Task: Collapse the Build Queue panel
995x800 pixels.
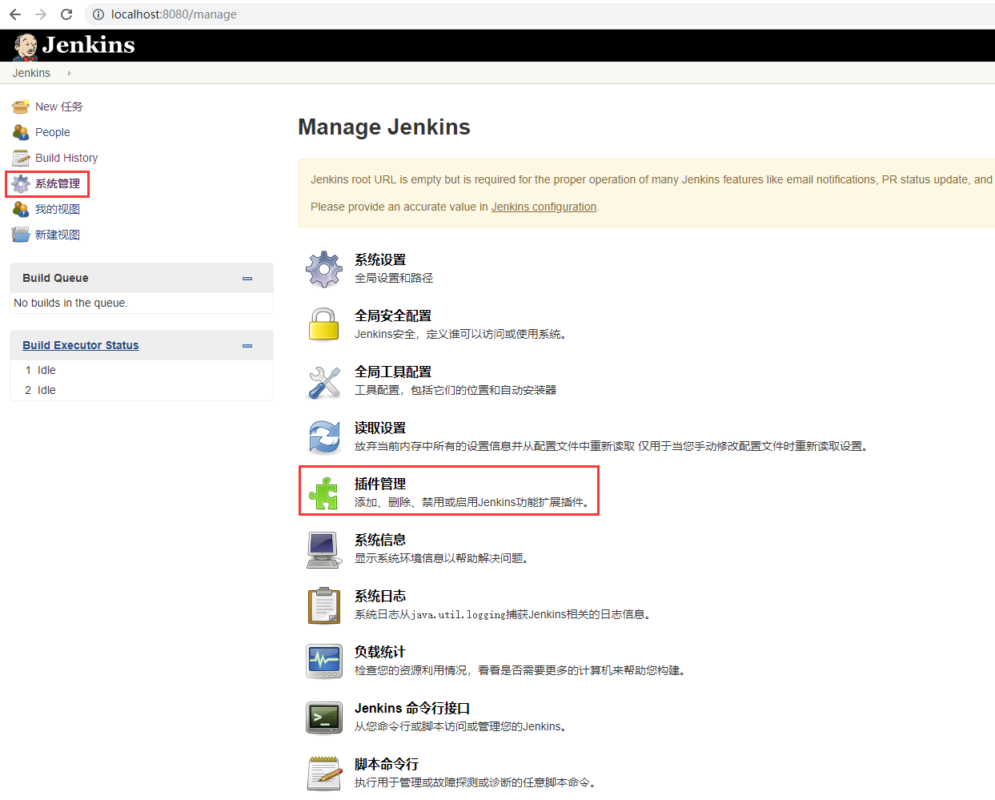Action: click(247, 279)
